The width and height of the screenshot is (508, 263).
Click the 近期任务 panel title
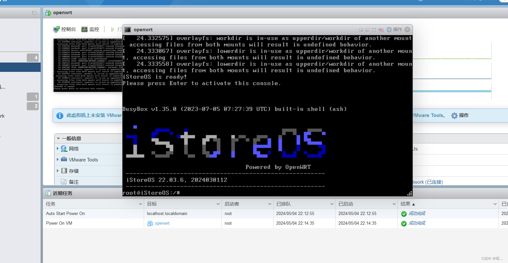coord(63,193)
